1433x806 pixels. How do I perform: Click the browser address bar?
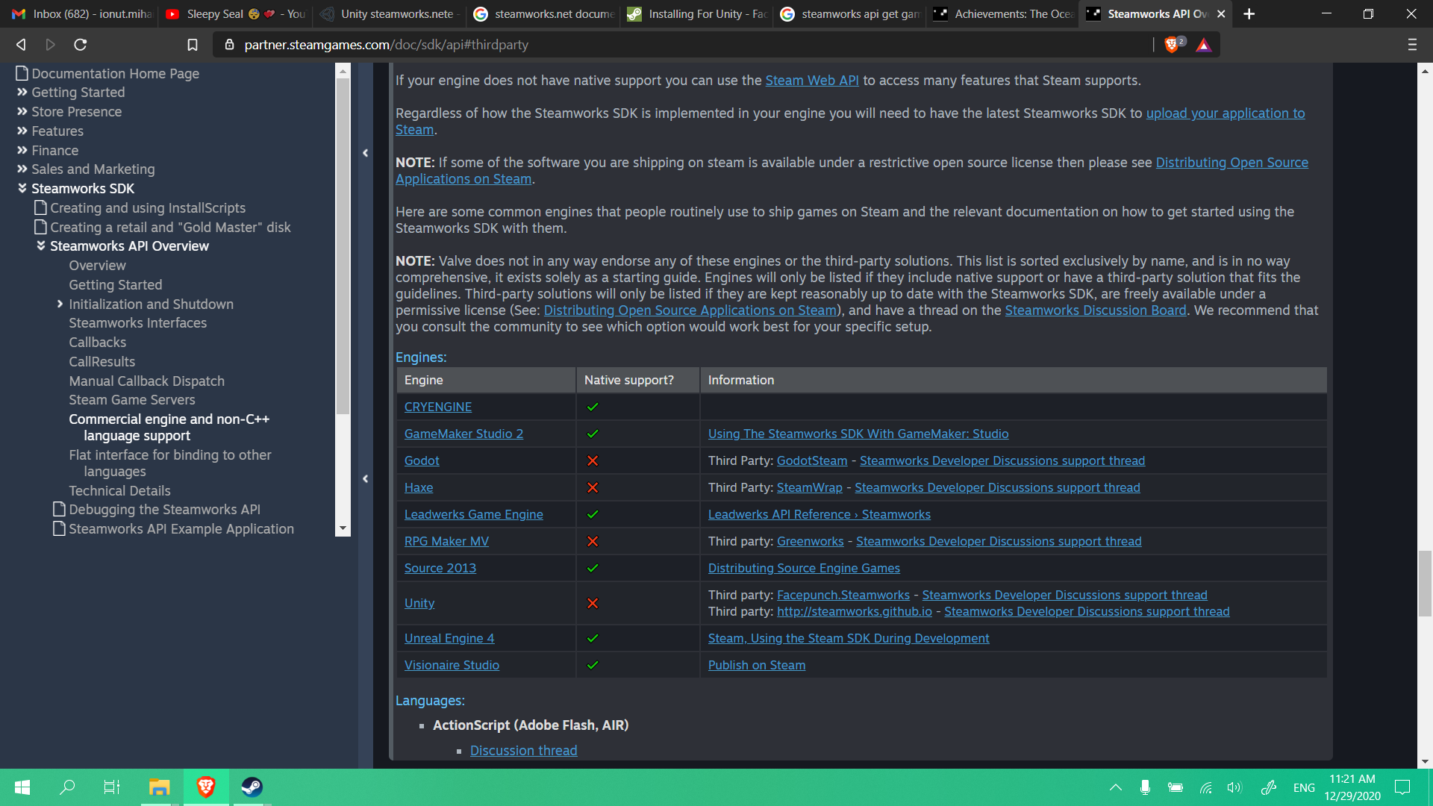[672, 44]
